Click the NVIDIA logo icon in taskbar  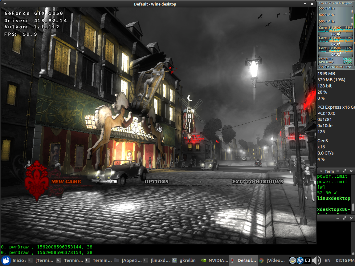pyautogui.click(x=203, y=260)
